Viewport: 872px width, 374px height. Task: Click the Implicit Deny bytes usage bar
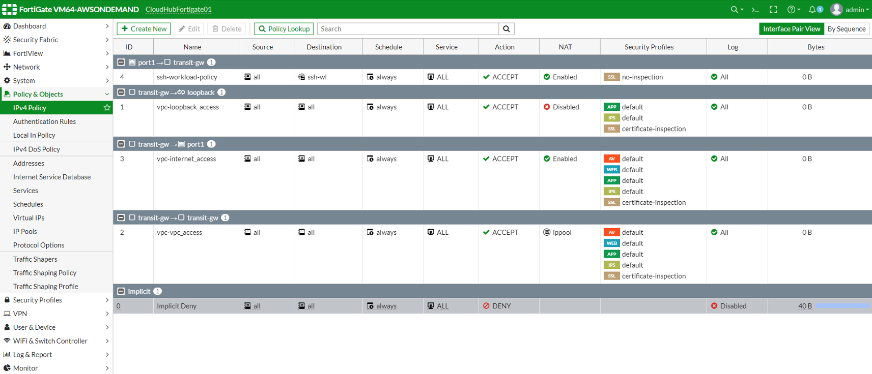coord(843,306)
